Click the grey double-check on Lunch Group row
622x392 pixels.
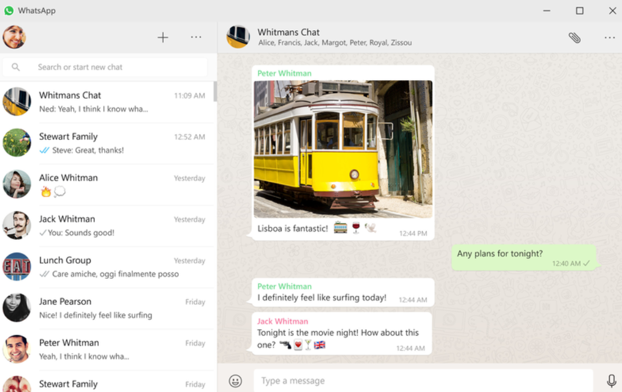44,274
